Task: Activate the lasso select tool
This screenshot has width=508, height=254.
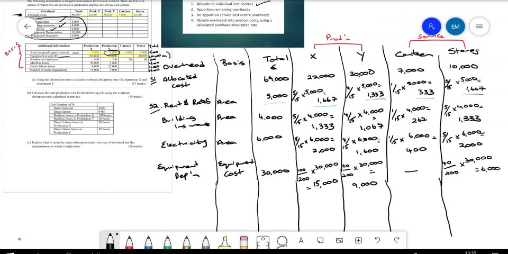Action: 282,241
